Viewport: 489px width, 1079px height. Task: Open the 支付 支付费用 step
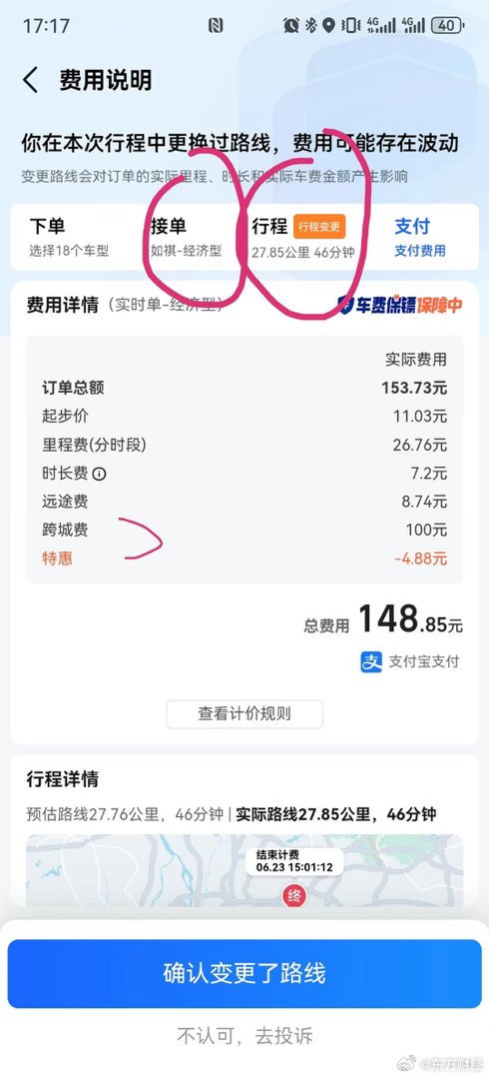tap(419, 237)
